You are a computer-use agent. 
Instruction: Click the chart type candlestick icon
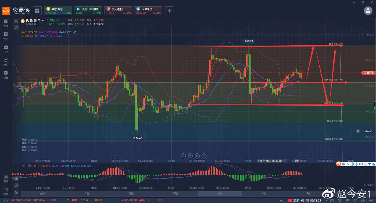pos(16,178)
